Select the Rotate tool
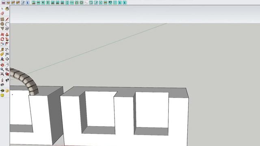The width and height of the screenshot is (260, 146). click(x=2, y=39)
